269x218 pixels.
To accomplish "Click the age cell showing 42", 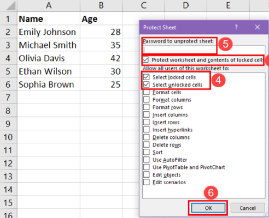I will [x=101, y=58].
